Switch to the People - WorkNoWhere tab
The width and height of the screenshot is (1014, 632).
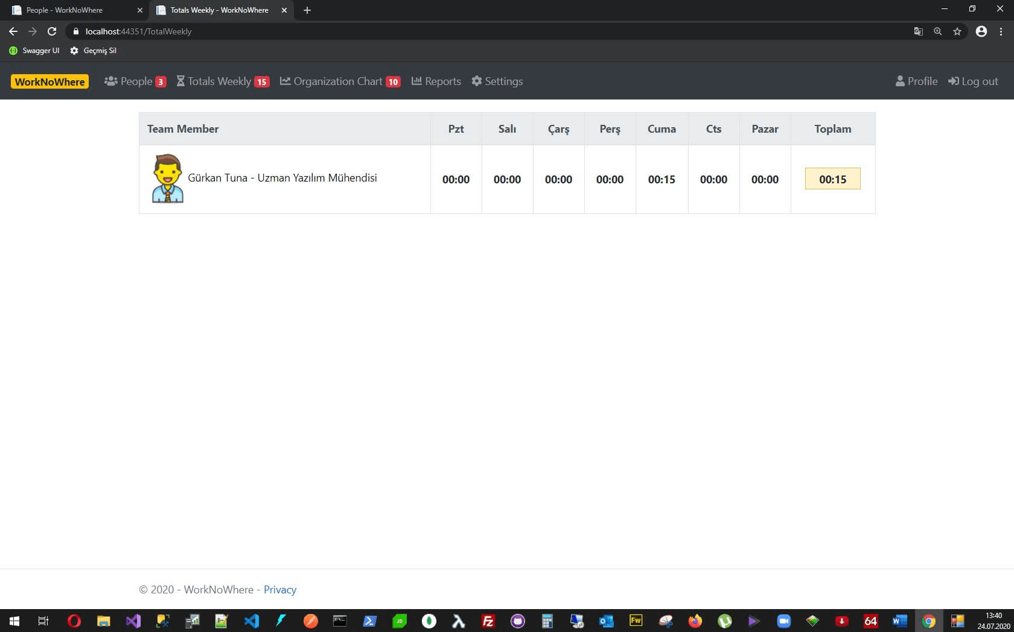(x=72, y=10)
